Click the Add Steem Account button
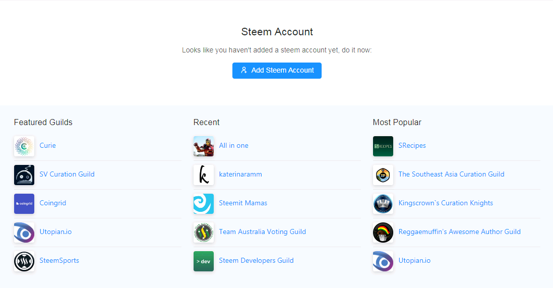The image size is (553, 288). tap(277, 71)
